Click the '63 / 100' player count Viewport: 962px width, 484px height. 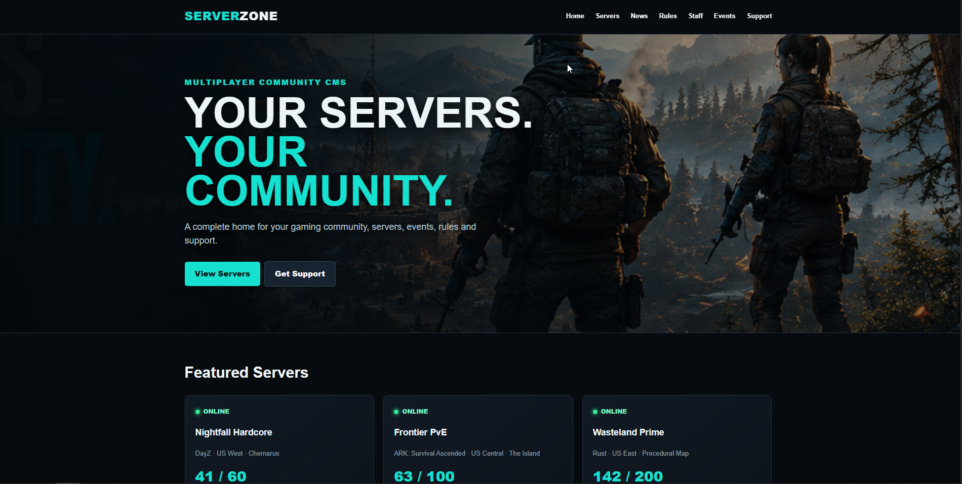424,476
